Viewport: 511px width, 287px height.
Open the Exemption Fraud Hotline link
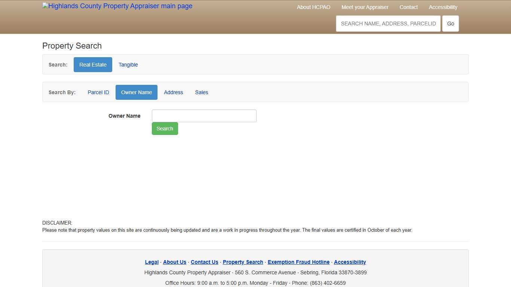[x=298, y=262]
